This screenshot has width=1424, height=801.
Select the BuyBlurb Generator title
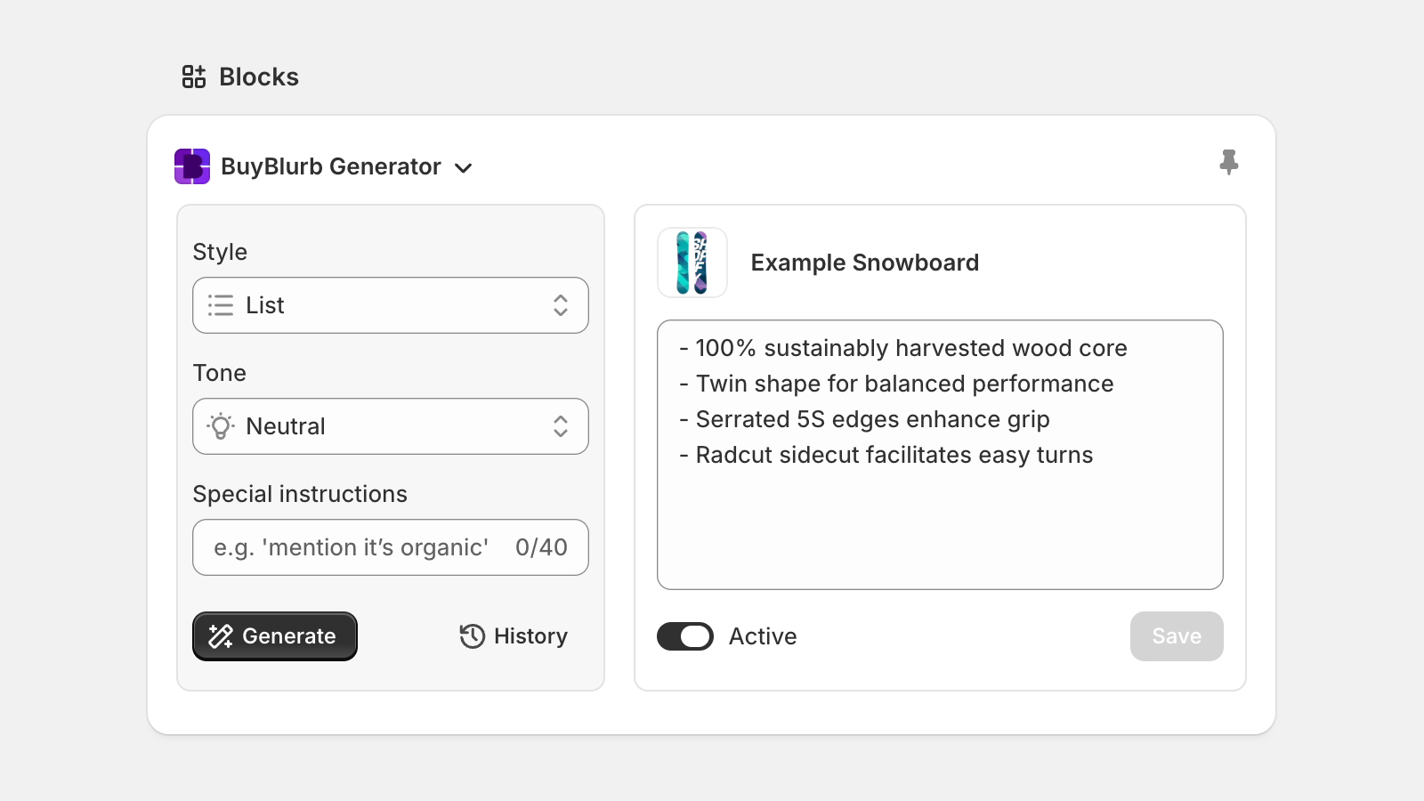pyautogui.click(x=331, y=166)
